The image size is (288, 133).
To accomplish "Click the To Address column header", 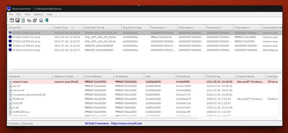I will point(129,77).
